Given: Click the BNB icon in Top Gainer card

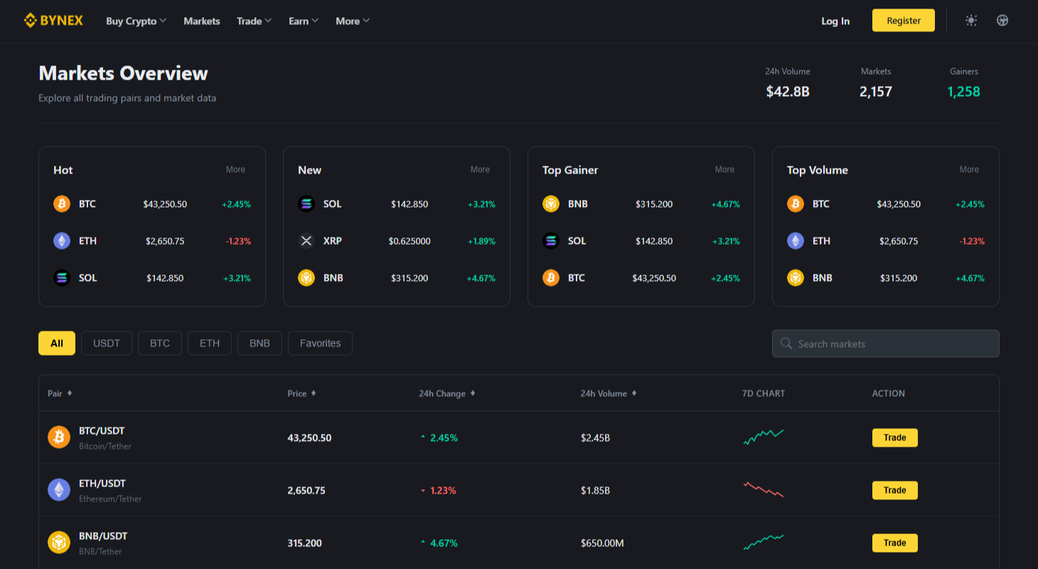Looking at the screenshot, I should [551, 204].
